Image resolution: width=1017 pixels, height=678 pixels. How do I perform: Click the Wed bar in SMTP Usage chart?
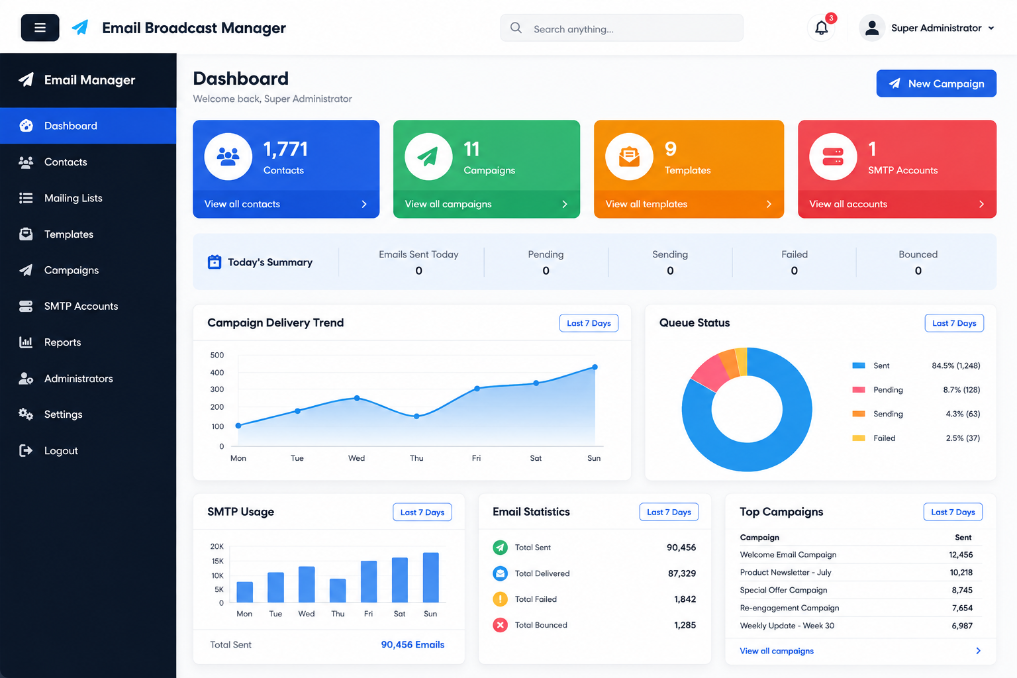pyautogui.click(x=307, y=585)
